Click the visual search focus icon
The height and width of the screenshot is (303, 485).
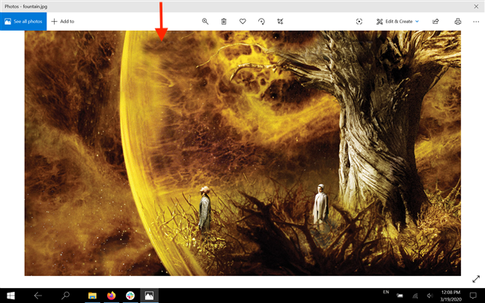tap(359, 22)
